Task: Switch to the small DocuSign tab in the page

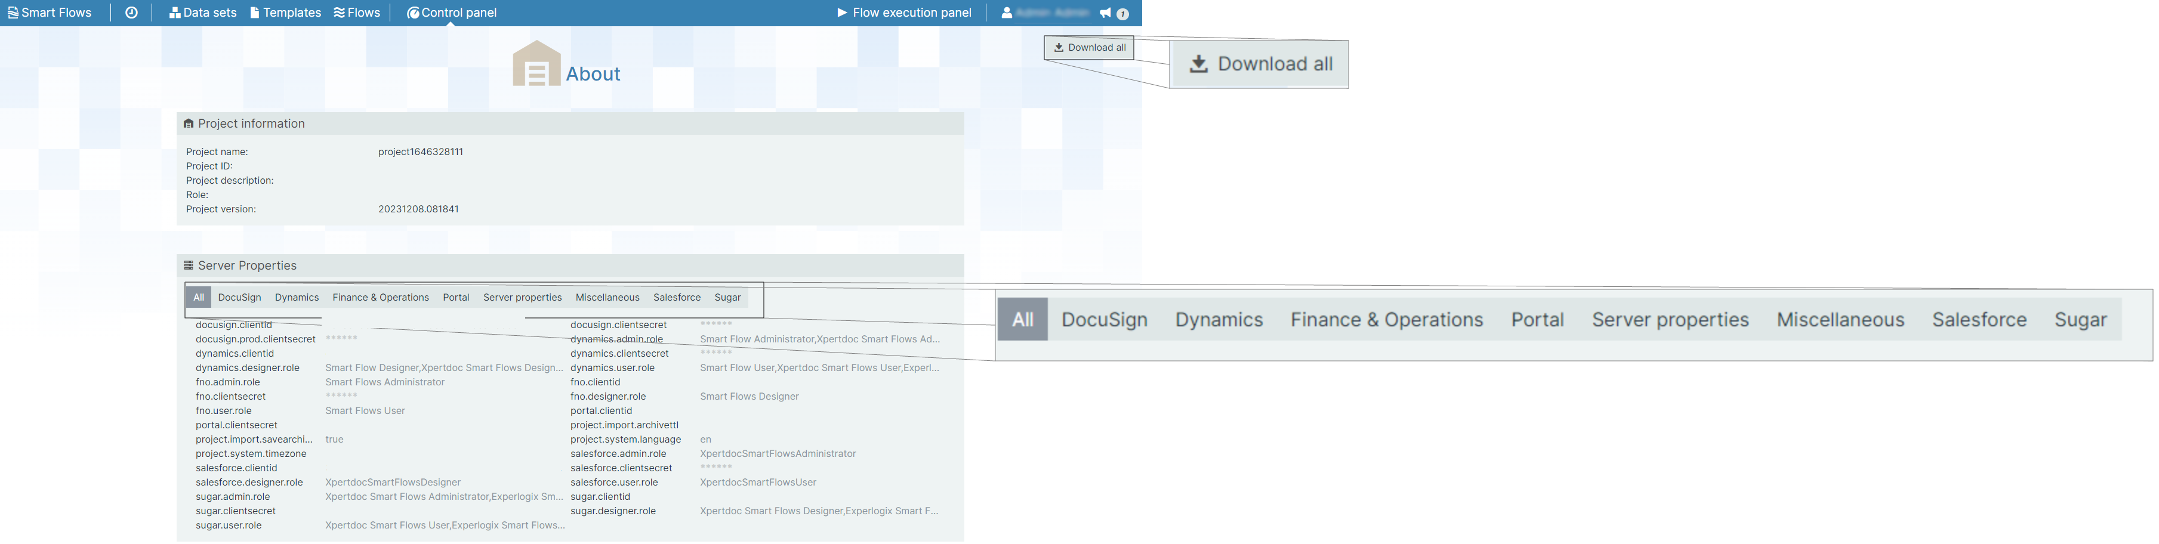Action: pyautogui.click(x=240, y=298)
